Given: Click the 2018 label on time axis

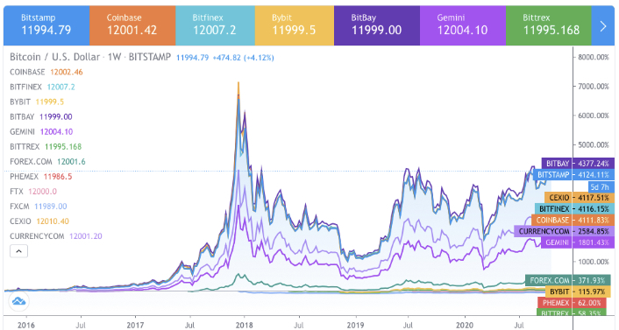Looking at the screenshot, I should 245,326.
